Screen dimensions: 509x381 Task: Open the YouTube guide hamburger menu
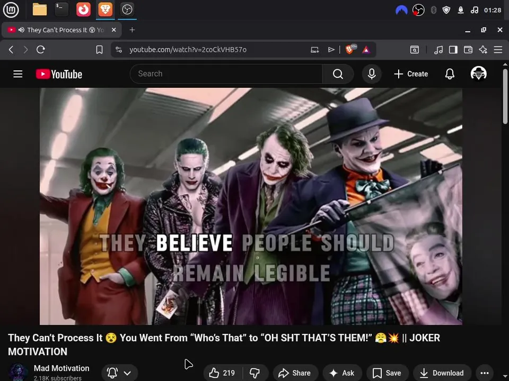click(x=18, y=74)
